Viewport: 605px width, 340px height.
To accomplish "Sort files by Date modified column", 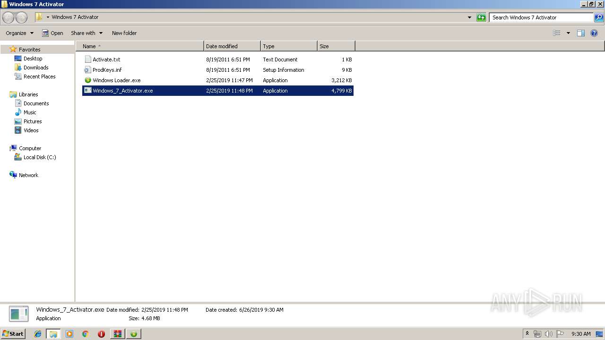I will (x=232, y=46).
